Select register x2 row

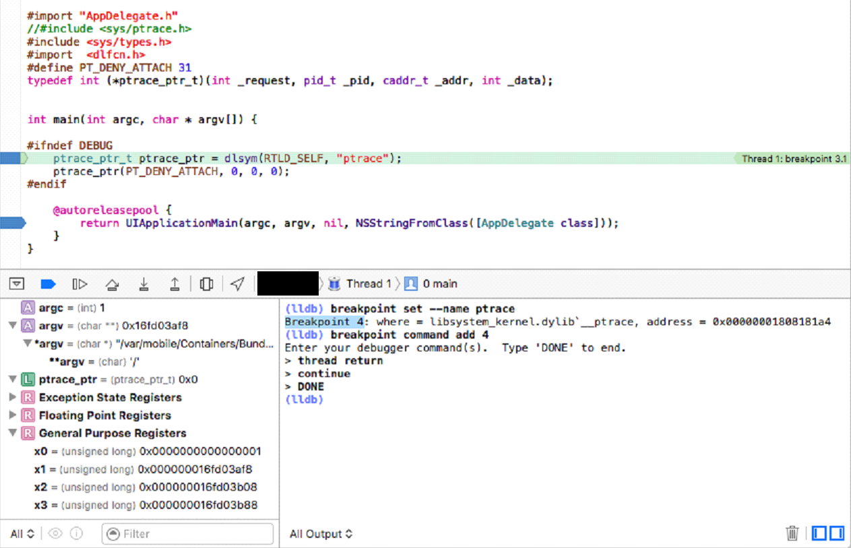pos(139,487)
